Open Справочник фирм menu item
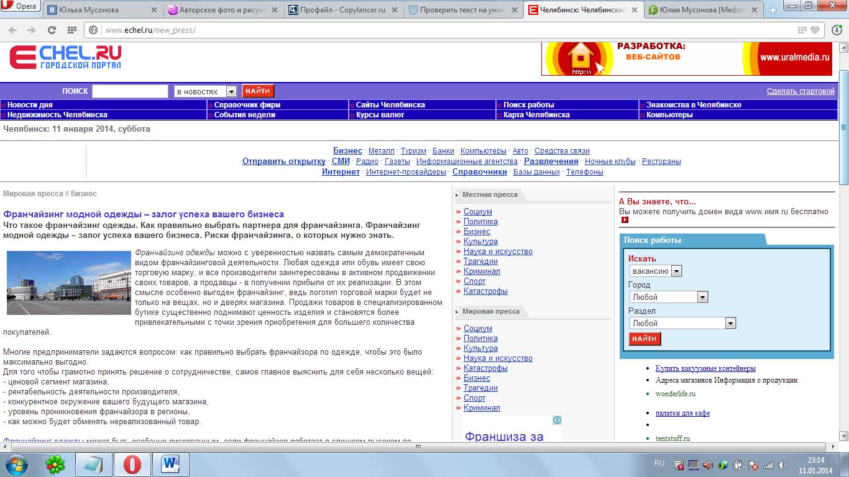Screen dimensions: 849x477 247,105
